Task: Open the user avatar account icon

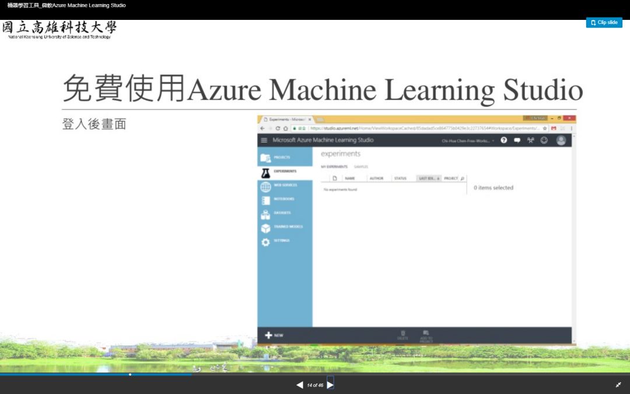Action: coord(561,140)
